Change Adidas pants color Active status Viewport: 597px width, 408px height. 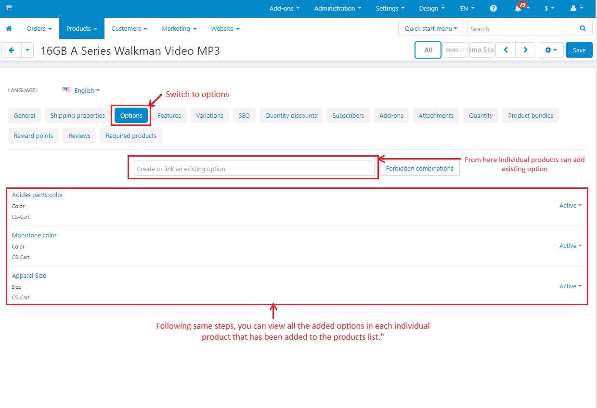coord(571,205)
